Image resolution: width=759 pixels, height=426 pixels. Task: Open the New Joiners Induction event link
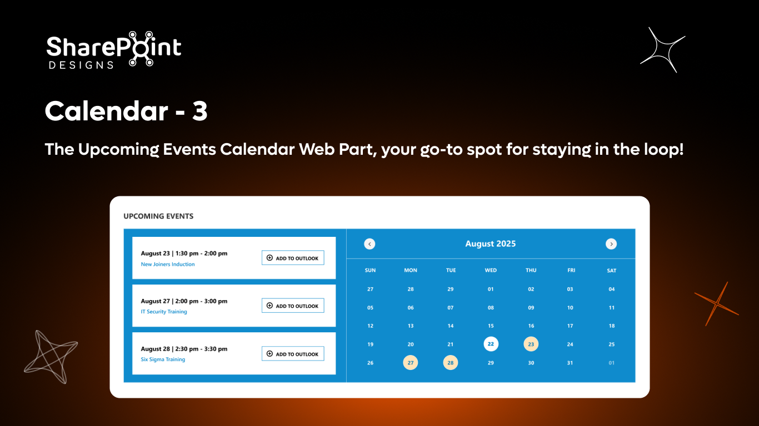(x=167, y=264)
